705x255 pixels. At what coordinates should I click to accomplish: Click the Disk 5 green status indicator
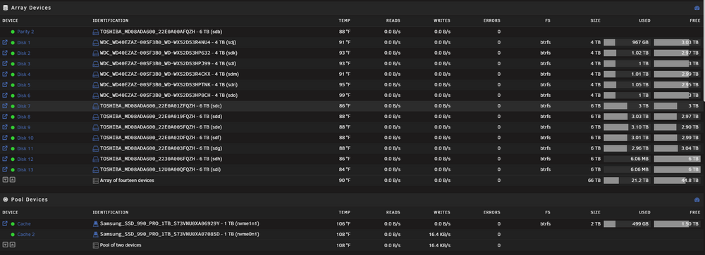13,85
